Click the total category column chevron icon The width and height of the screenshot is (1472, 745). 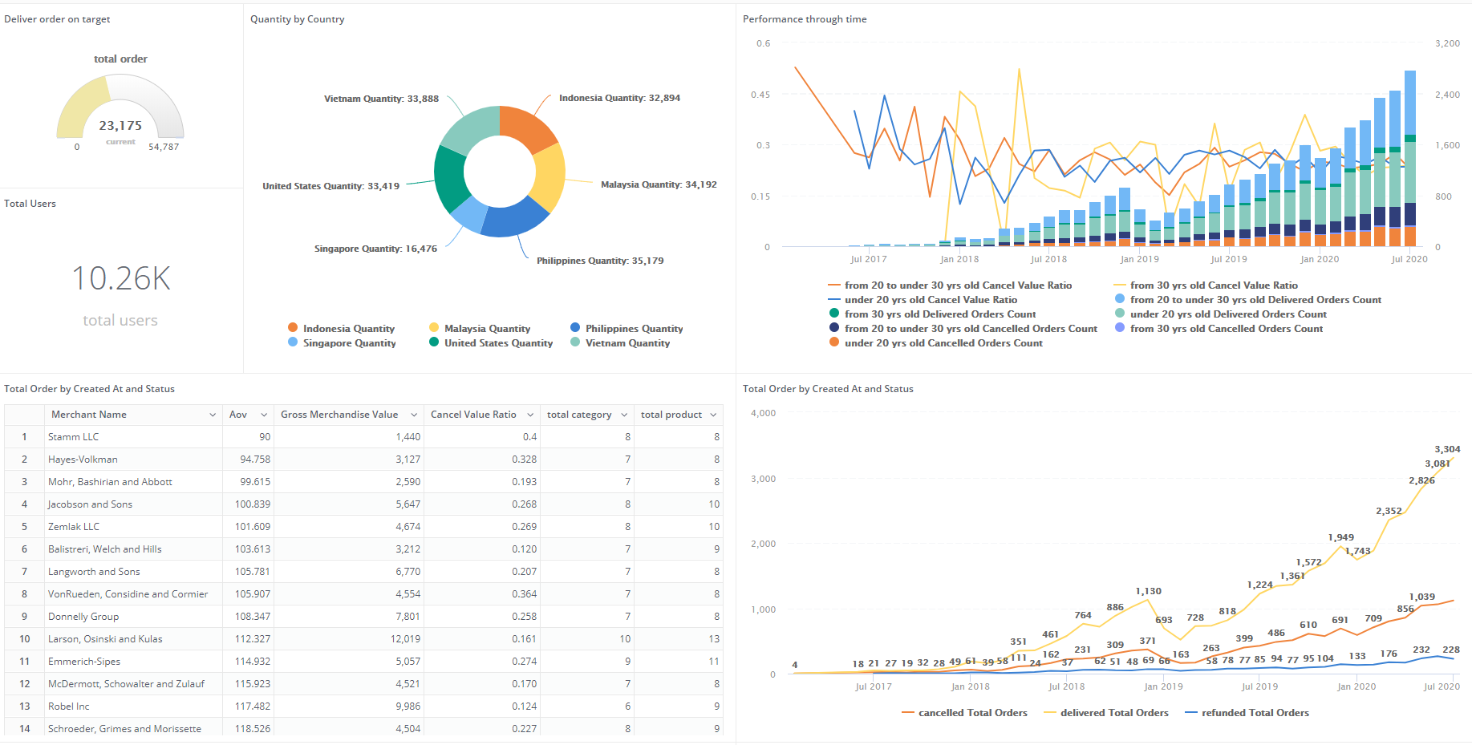coord(624,415)
